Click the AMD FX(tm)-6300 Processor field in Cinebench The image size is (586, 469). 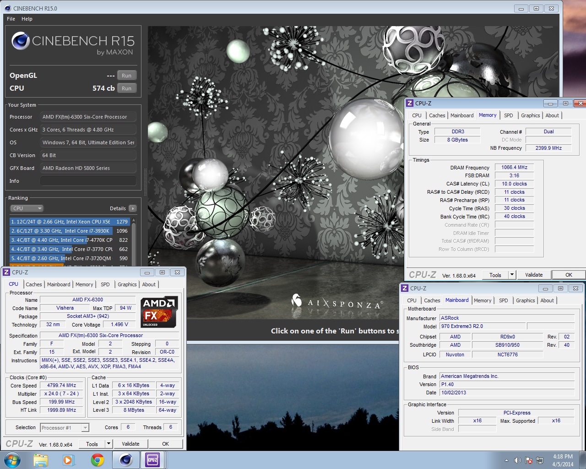pos(88,117)
